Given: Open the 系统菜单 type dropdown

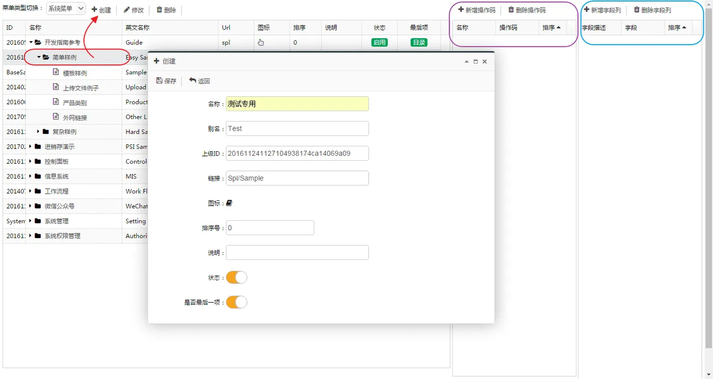Looking at the screenshot, I should tap(66, 8).
